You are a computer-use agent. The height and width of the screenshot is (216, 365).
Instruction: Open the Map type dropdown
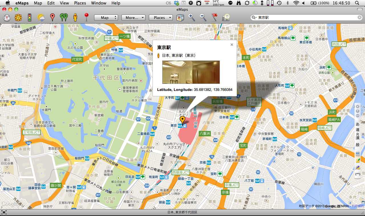point(106,18)
